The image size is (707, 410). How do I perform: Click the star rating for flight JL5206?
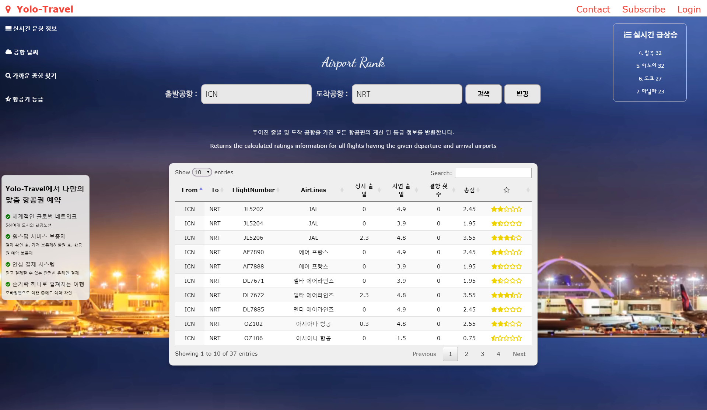pyautogui.click(x=507, y=238)
